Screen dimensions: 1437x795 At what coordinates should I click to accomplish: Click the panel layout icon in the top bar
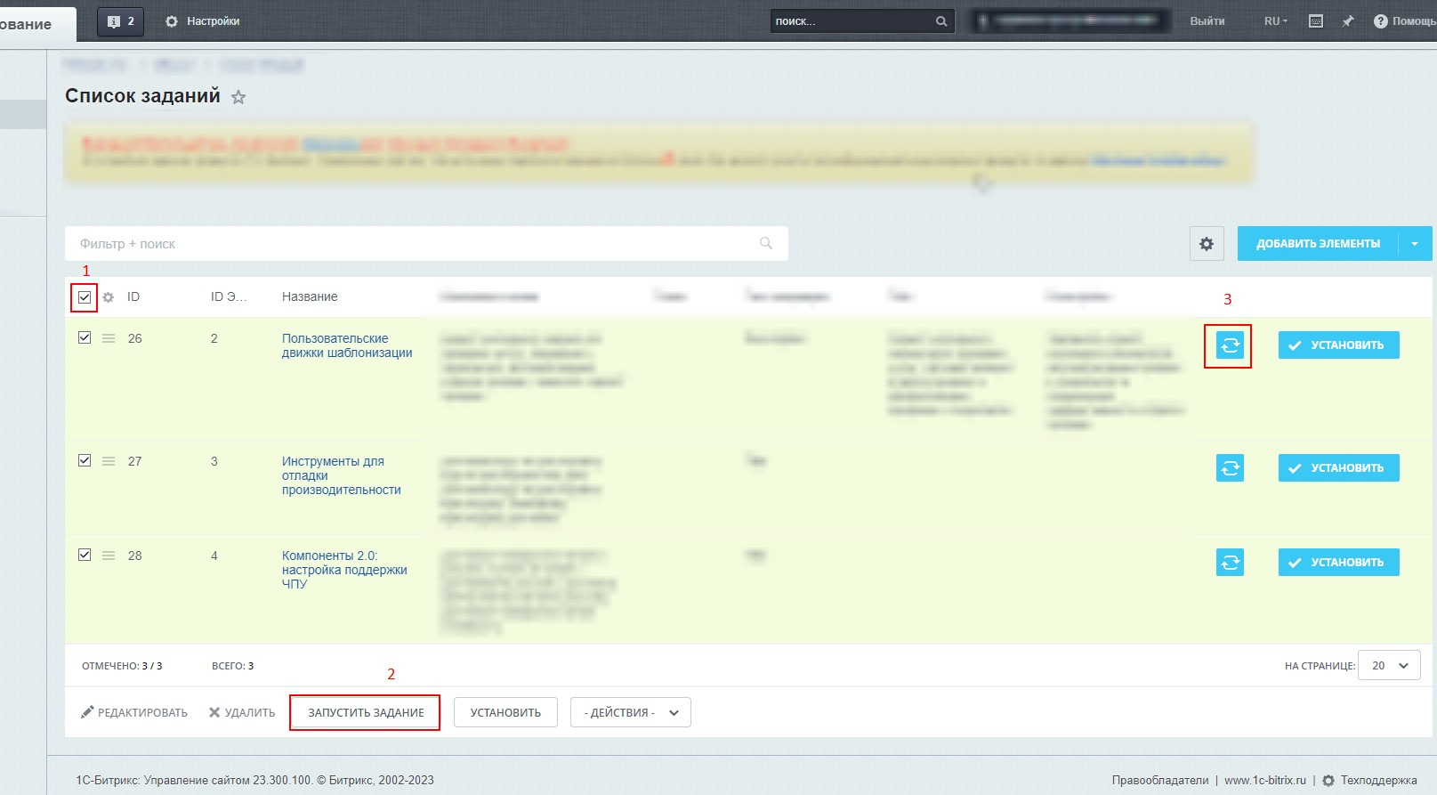tap(1316, 21)
